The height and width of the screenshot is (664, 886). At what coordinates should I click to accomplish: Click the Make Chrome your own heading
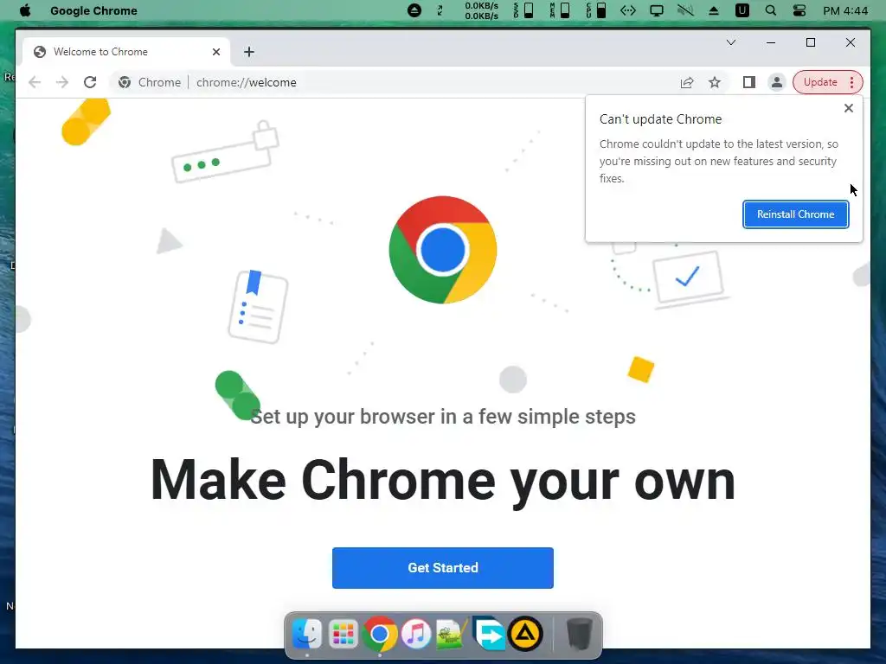(443, 481)
